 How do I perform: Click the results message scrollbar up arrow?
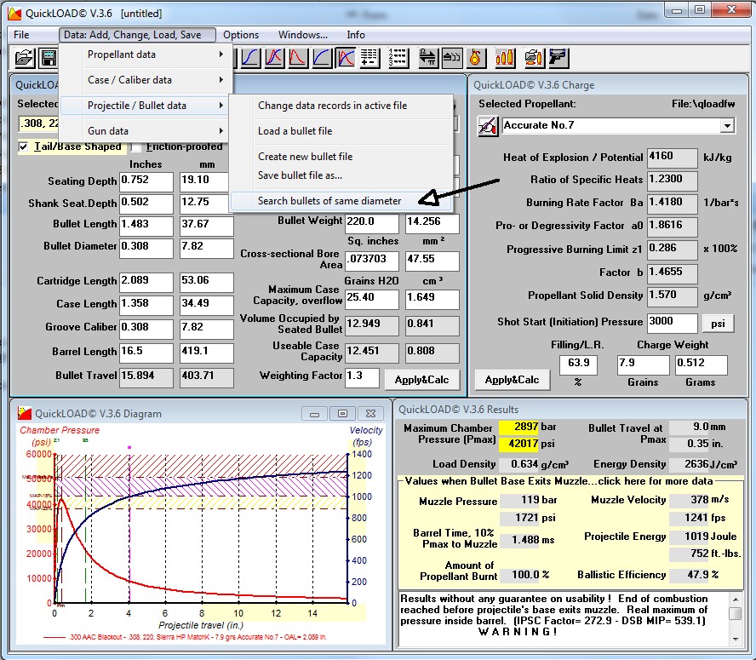pyautogui.click(x=736, y=600)
